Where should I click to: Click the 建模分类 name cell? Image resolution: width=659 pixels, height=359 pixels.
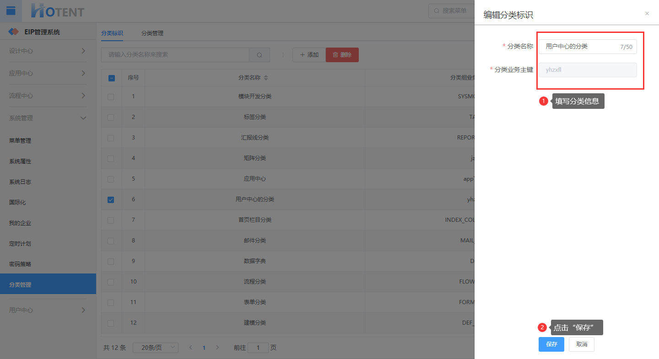[x=255, y=323]
